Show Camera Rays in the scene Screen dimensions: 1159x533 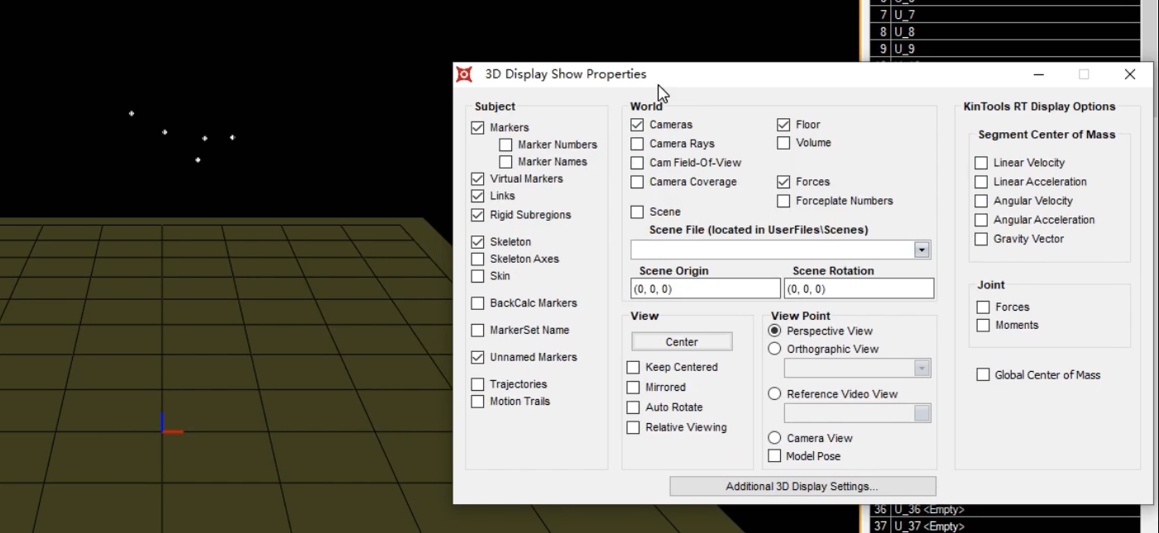[x=636, y=143]
